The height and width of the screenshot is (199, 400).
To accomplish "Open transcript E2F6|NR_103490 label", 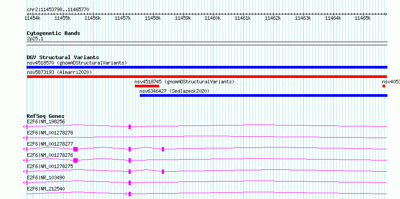I will point(46,177).
